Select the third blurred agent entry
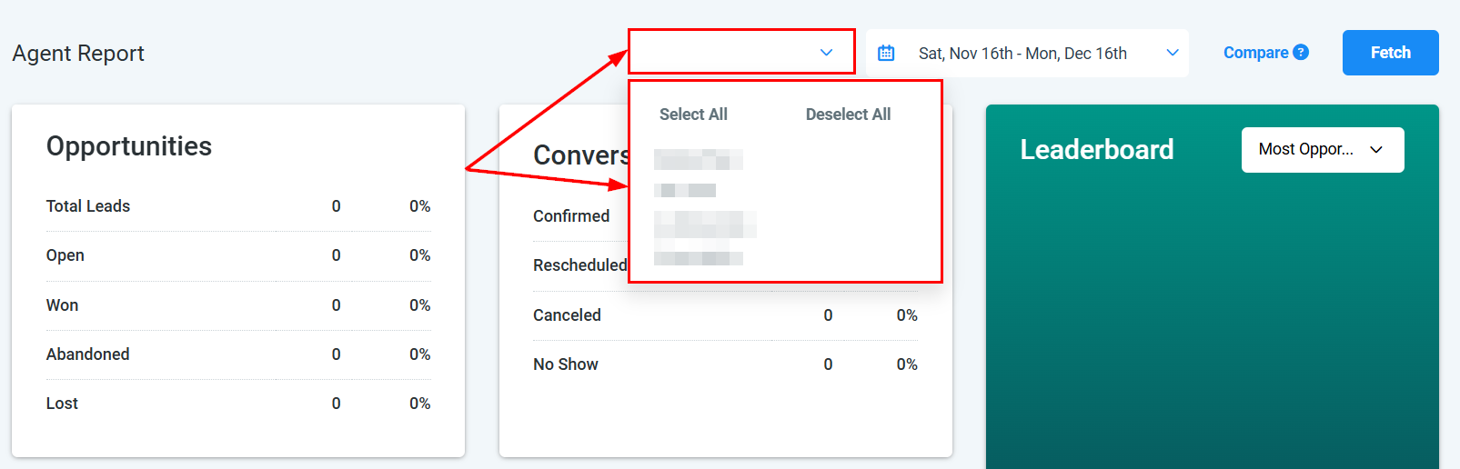Screen dimensions: 1460x469 pyautogui.click(x=705, y=224)
